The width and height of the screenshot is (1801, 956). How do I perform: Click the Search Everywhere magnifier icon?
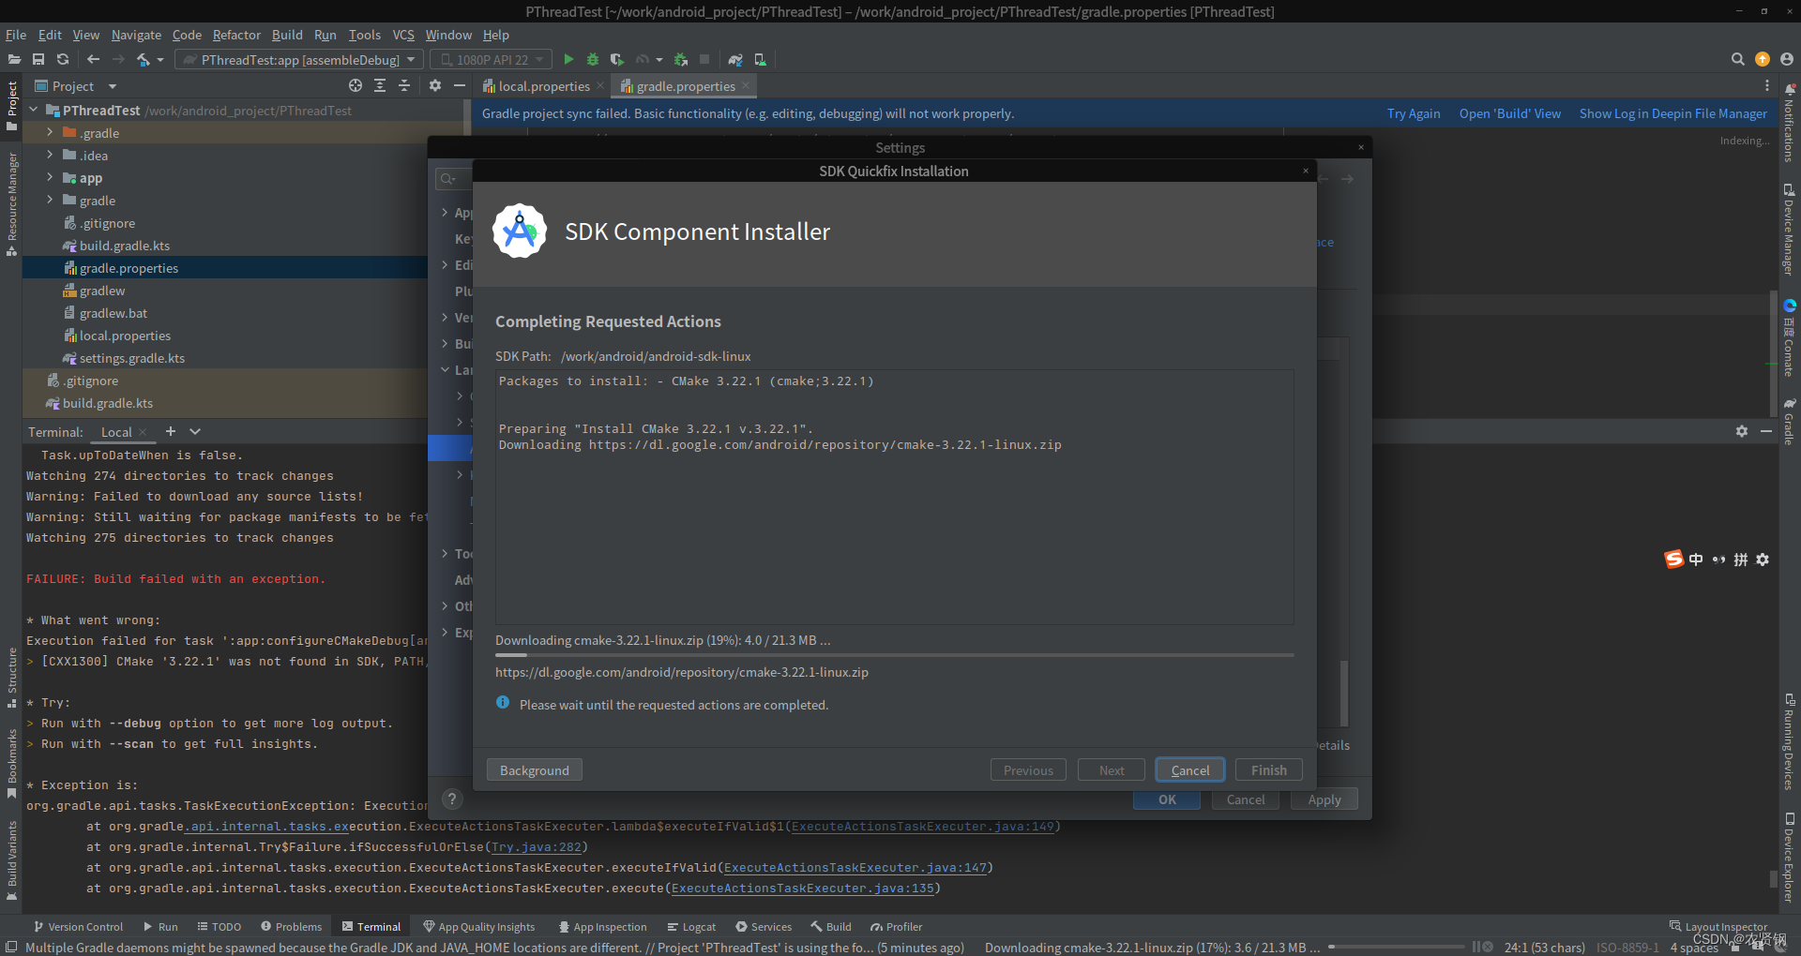(x=1737, y=59)
